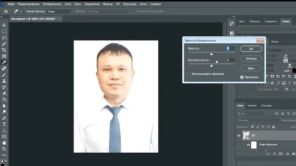This screenshot has height=166, width=296.
Task: Select the Rectangular Marquee tool
Action: pyautogui.click(x=4, y=31)
